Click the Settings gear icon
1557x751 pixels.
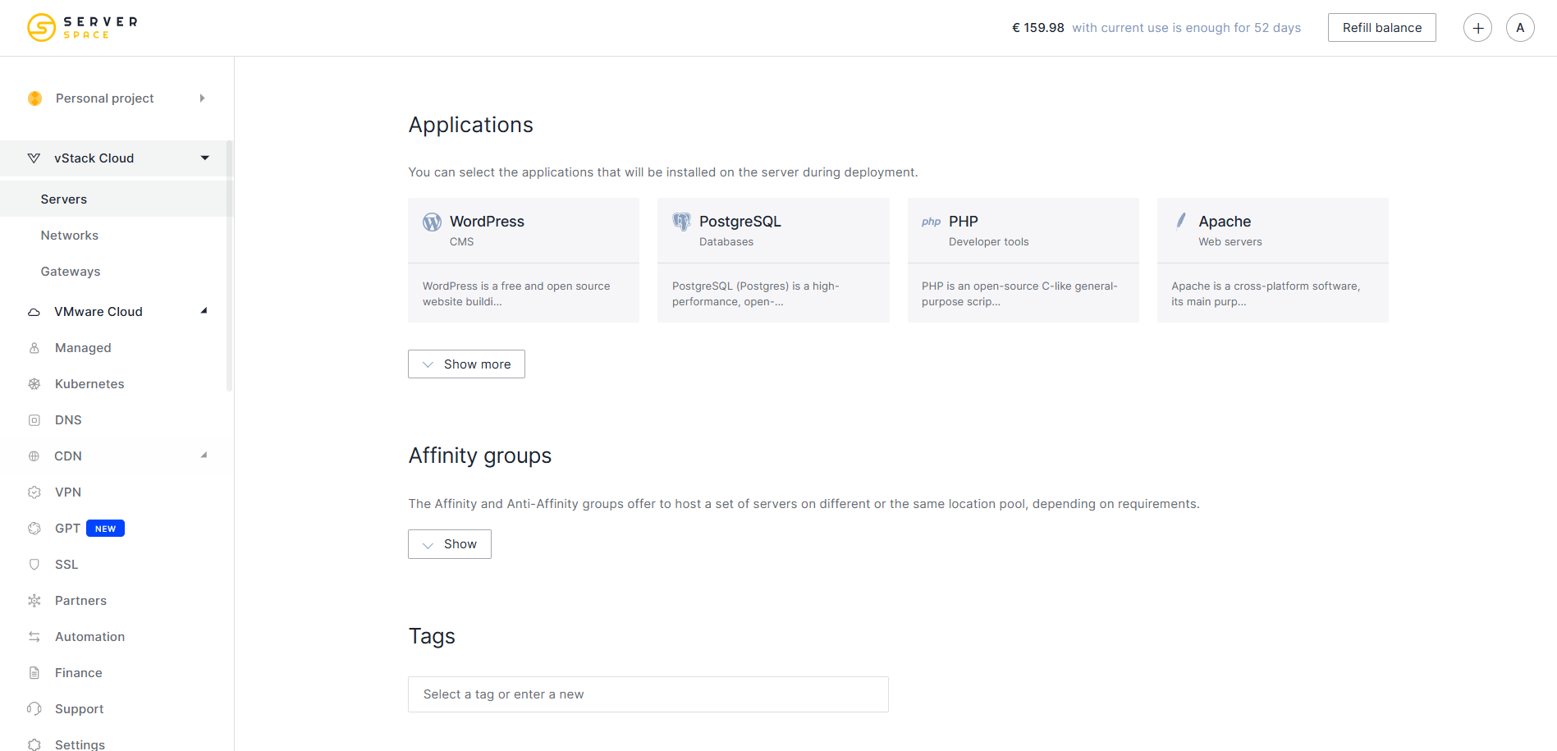(34, 744)
